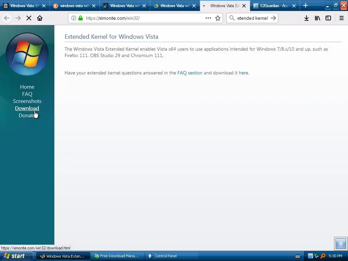Switch to Free Download Manager taskbar item

pyautogui.click(x=117, y=256)
